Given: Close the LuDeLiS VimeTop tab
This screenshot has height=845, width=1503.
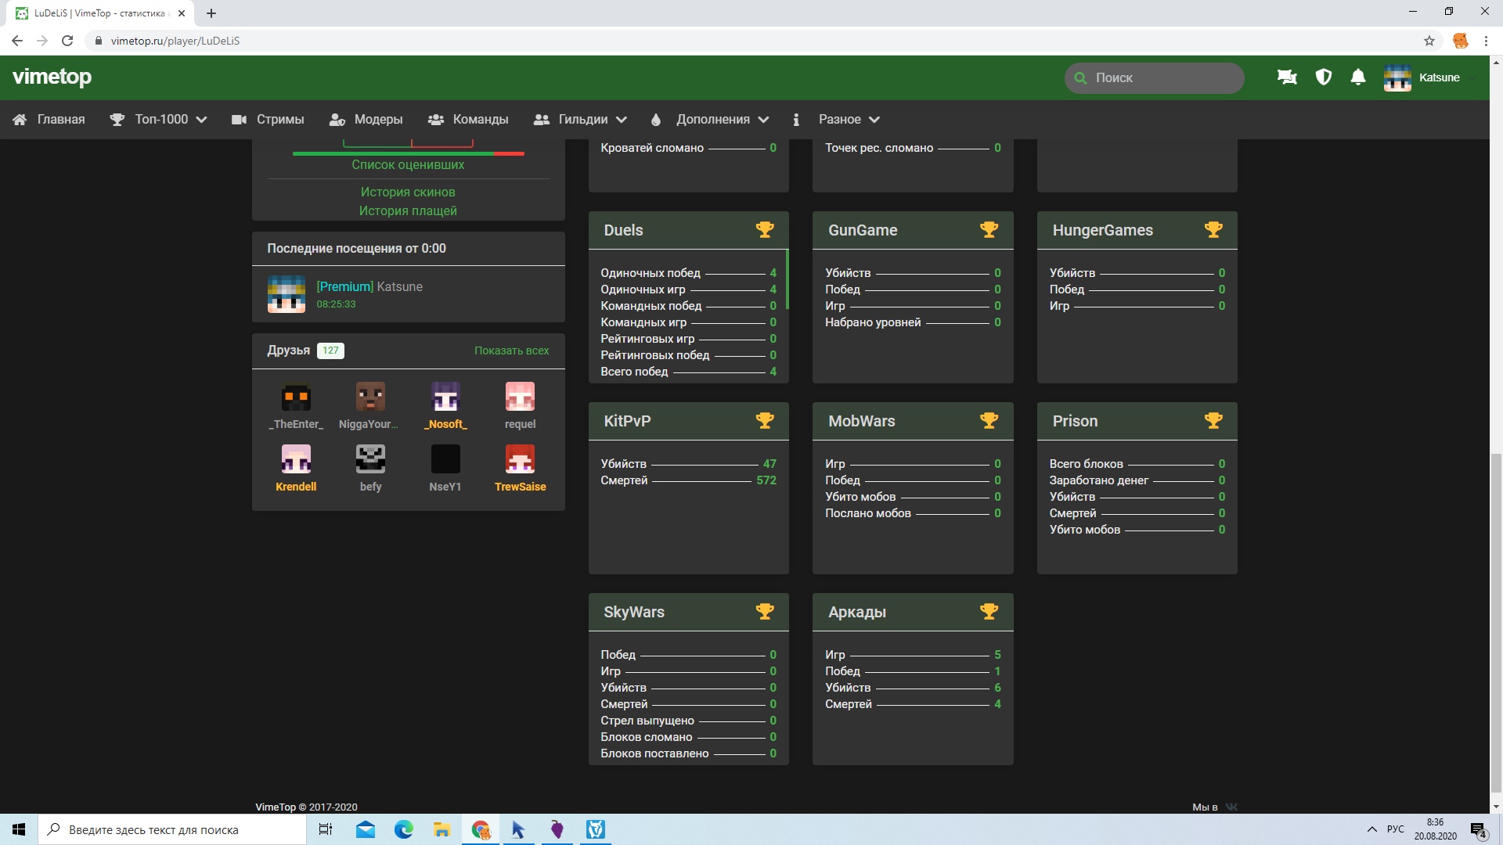Looking at the screenshot, I should (181, 13).
